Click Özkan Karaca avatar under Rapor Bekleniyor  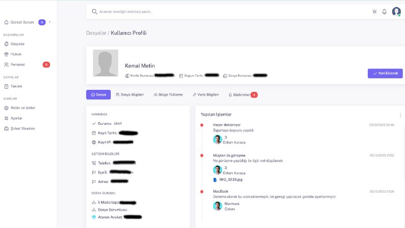[218, 140]
